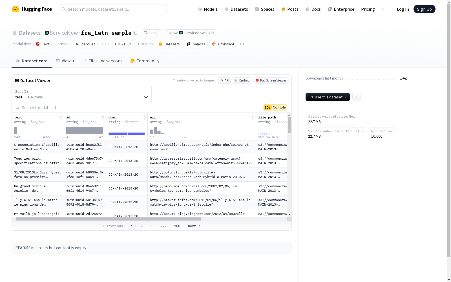Click the follower count 425
The height and width of the screenshot is (282, 451).
211,33
